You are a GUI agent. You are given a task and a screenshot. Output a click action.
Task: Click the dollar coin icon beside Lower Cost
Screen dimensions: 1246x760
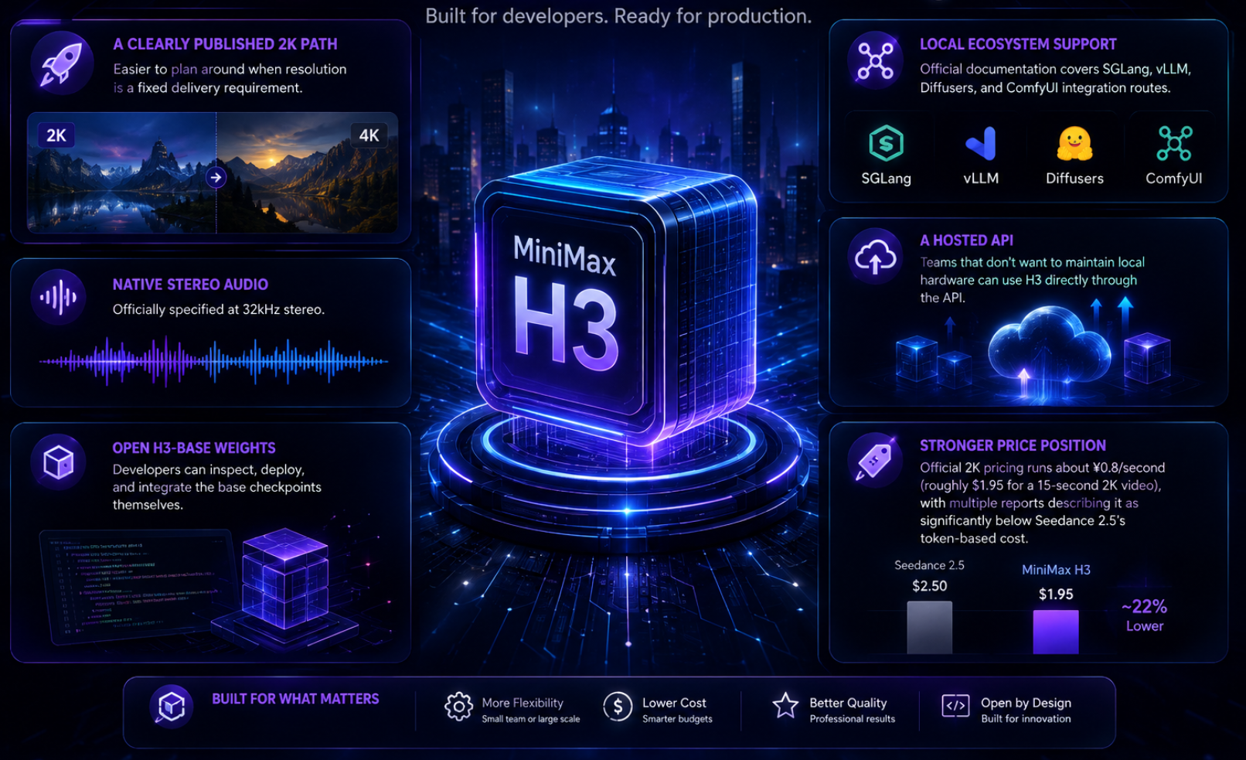(618, 707)
